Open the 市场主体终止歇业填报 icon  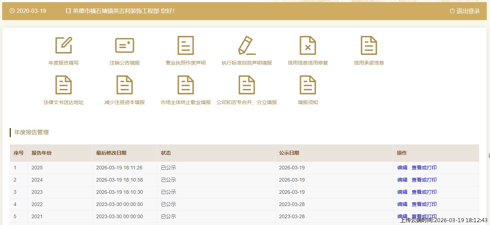(x=186, y=85)
